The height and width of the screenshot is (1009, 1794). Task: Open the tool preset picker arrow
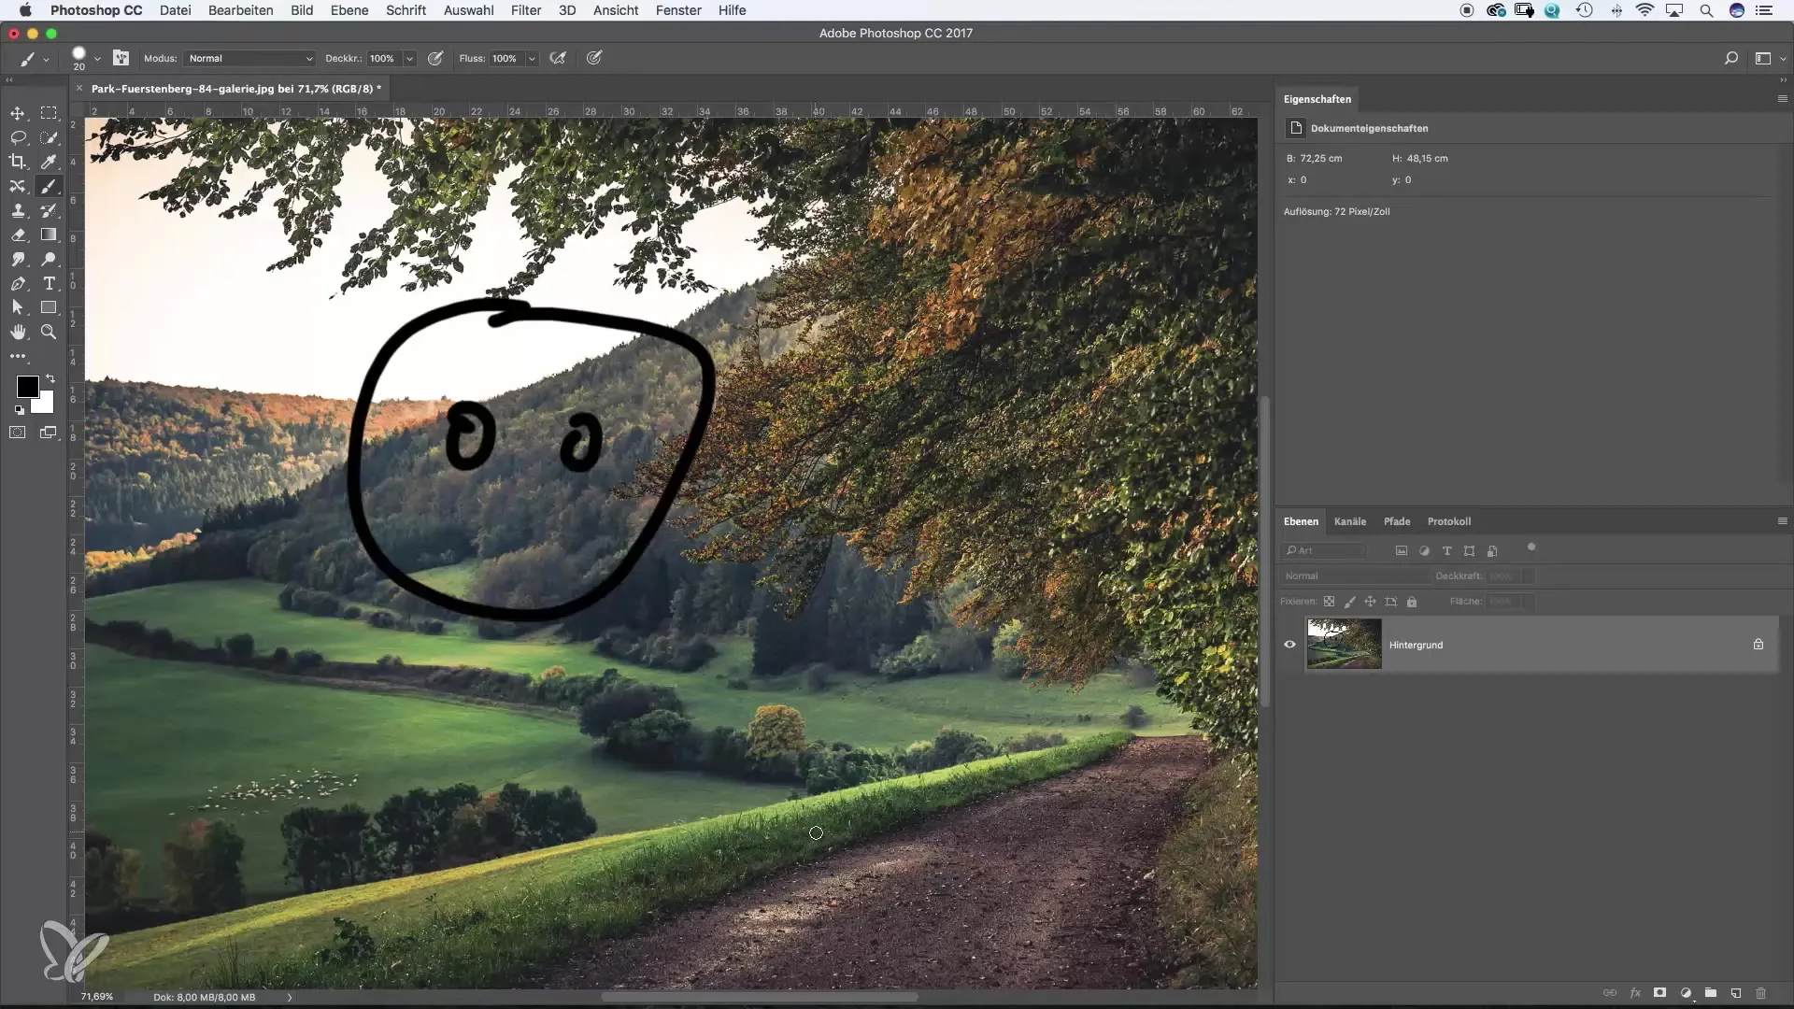point(46,59)
